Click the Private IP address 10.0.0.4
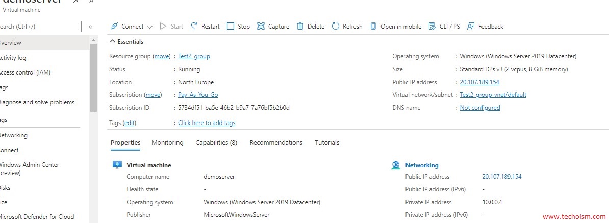The height and width of the screenshot is (223, 609). 493,202
